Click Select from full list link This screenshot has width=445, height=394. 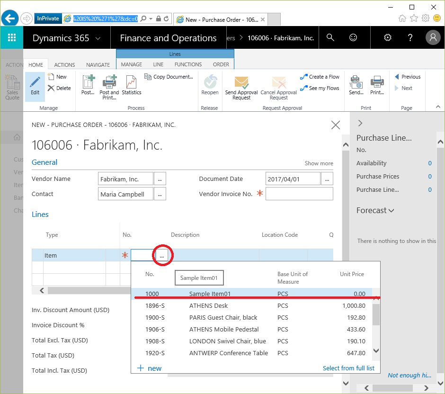(x=348, y=368)
